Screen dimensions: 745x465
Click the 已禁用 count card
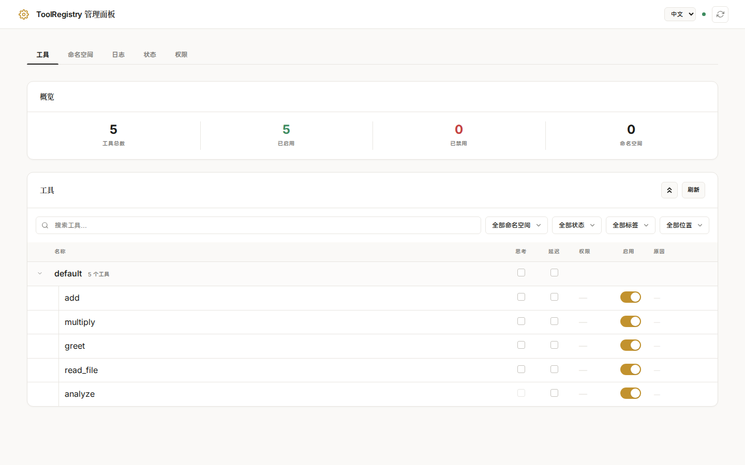[x=459, y=135]
